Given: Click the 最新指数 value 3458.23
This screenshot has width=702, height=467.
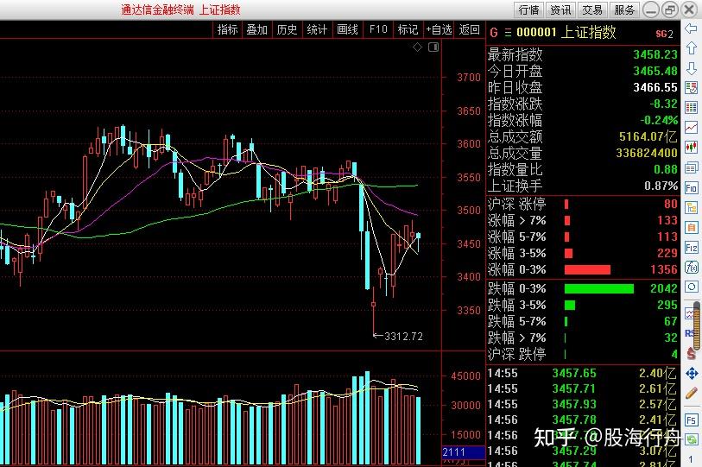Looking at the screenshot, I should tap(655, 54).
